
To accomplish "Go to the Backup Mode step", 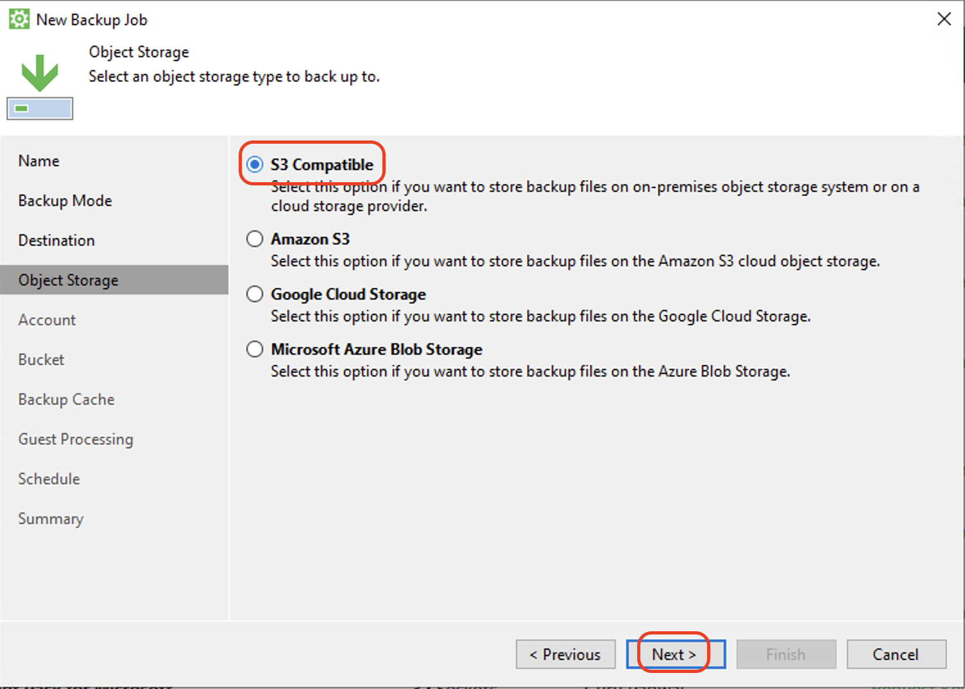I will [x=65, y=201].
